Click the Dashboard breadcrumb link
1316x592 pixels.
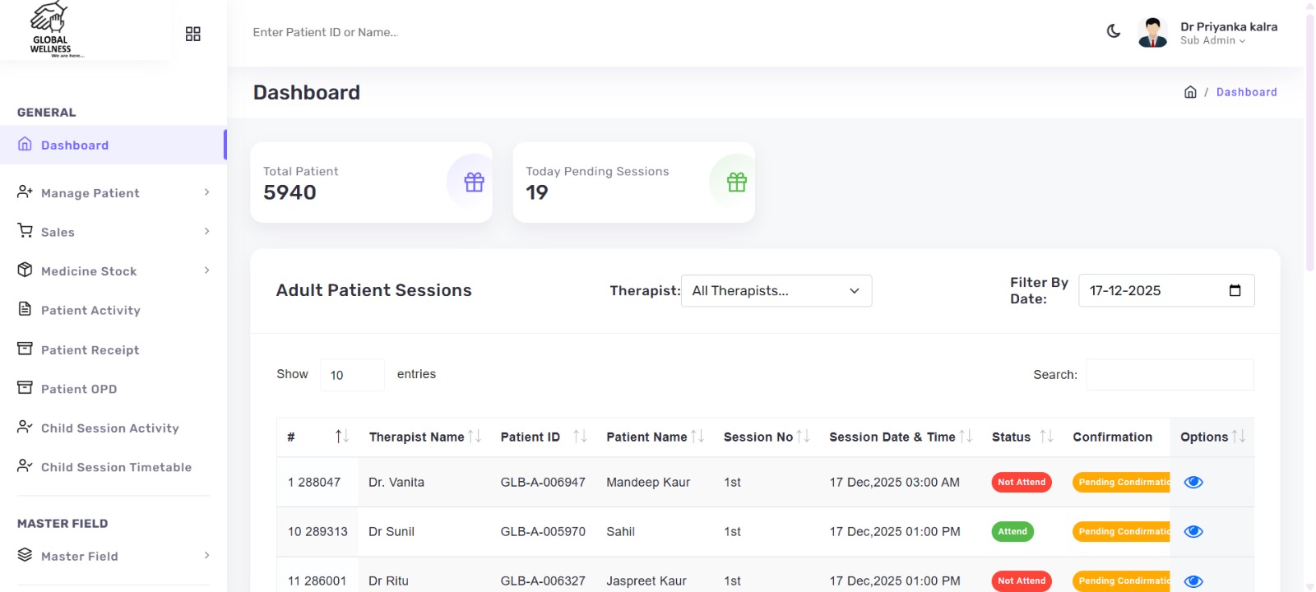[1246, 92]
